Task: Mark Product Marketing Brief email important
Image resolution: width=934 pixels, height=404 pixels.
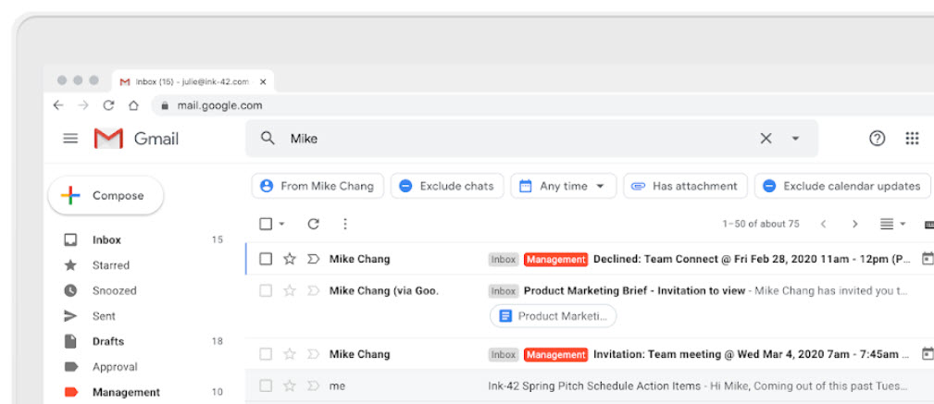Action: (313, 291)
